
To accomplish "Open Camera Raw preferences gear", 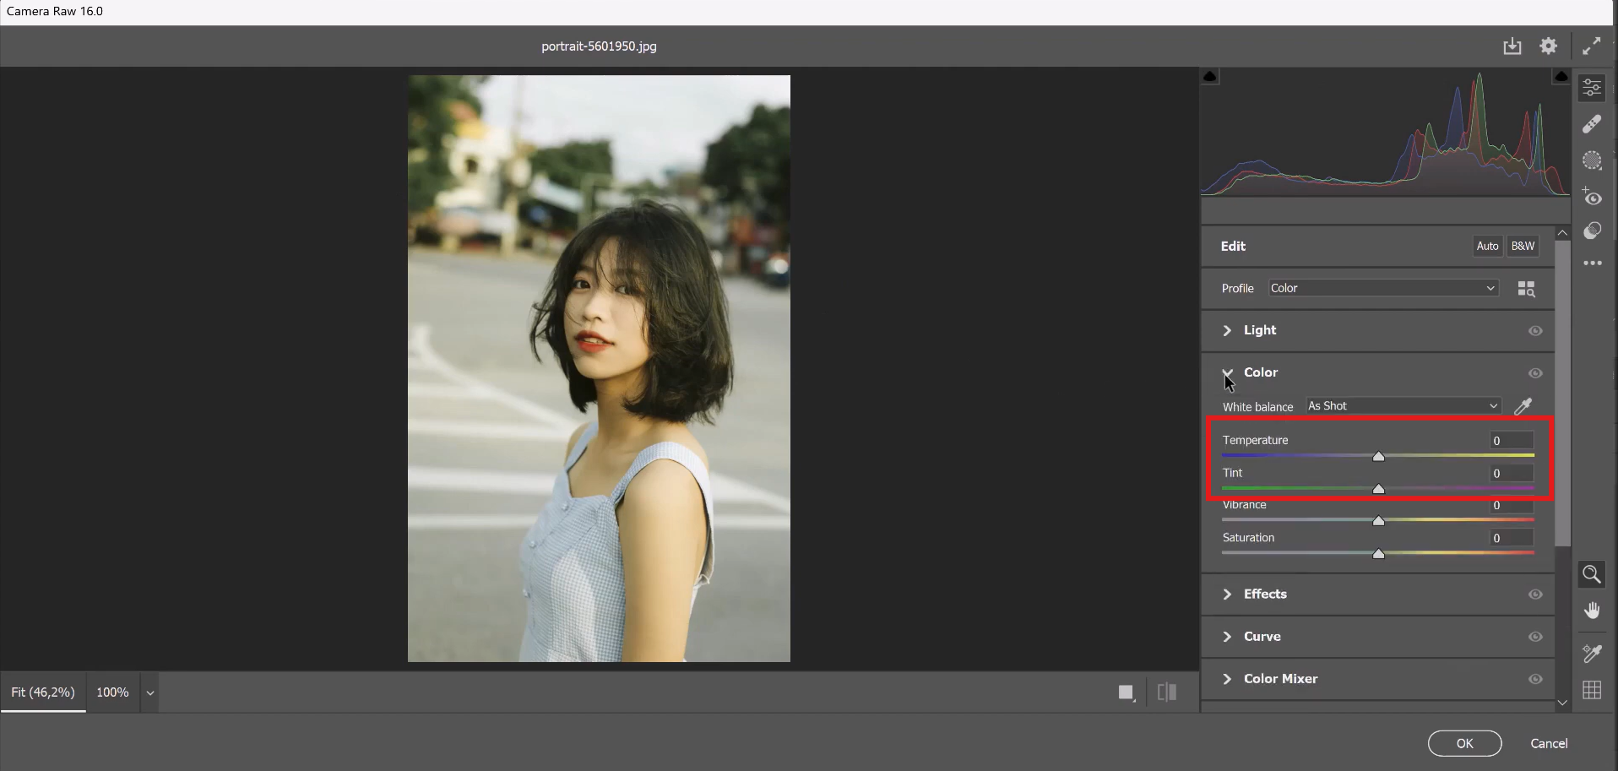I will 1548,46.
